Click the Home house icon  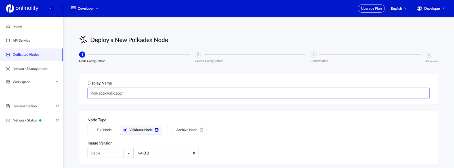pyautogui.click(x=8, y=26)
